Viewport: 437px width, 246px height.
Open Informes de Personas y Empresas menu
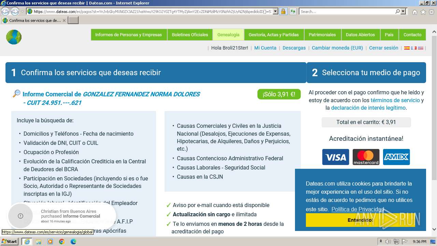(x=128, y=35)
